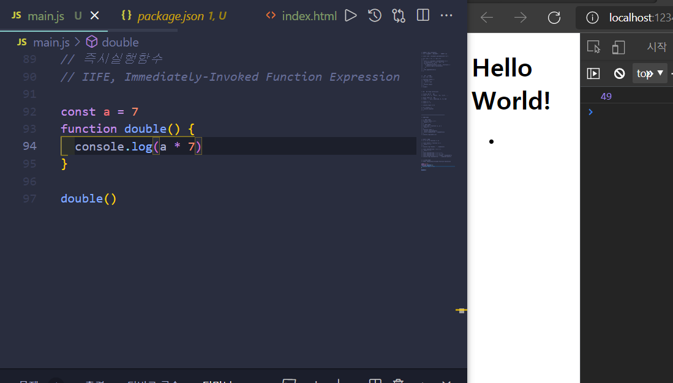Click the braces icon on the package.json tab

126,15
